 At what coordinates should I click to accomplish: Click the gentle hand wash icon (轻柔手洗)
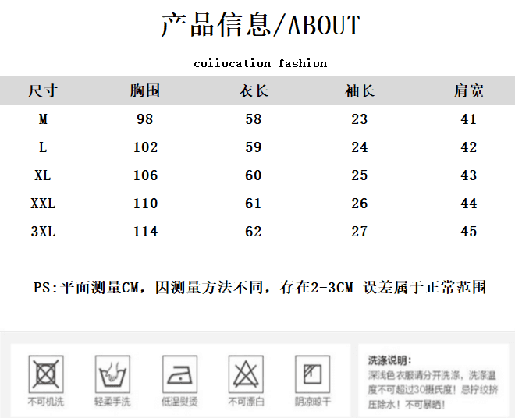coord(112,374)
